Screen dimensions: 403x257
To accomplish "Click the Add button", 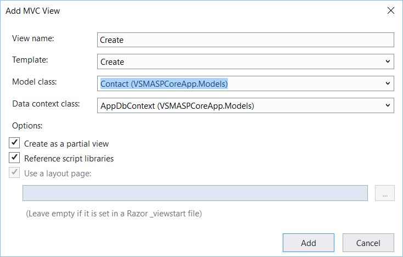I will click(x=308, y=243).
